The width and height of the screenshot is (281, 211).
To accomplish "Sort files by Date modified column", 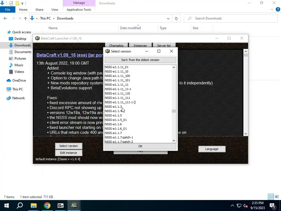I will (x=138, y=28).
